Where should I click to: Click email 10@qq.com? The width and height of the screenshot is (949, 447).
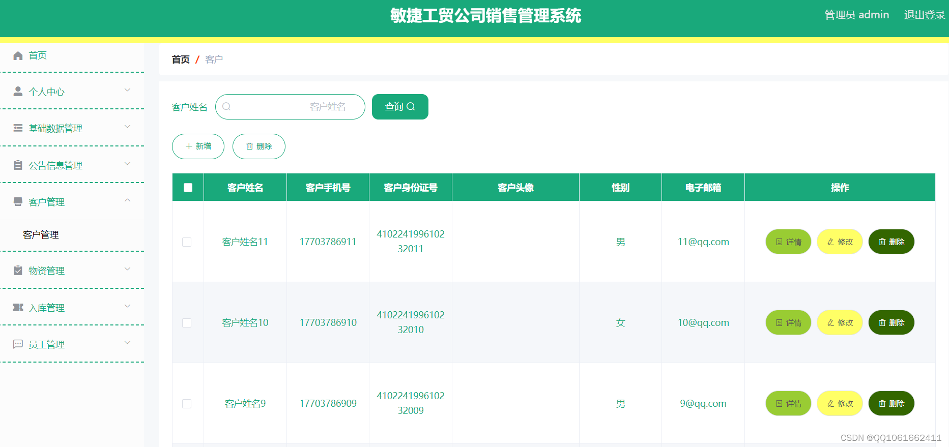(703, 323)
